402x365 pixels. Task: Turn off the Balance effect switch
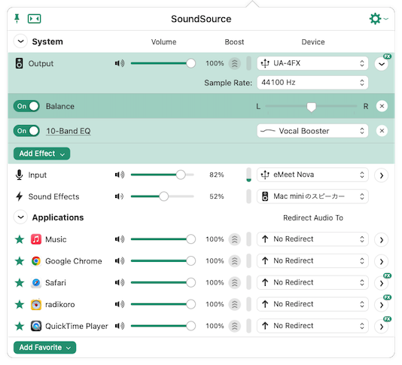click(26, 106)
